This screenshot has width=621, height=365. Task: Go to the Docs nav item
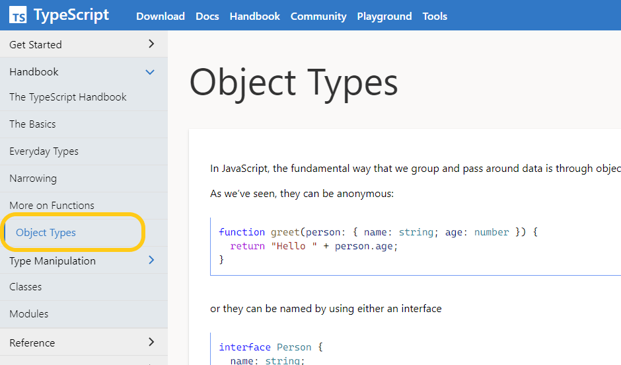(207, 17)
